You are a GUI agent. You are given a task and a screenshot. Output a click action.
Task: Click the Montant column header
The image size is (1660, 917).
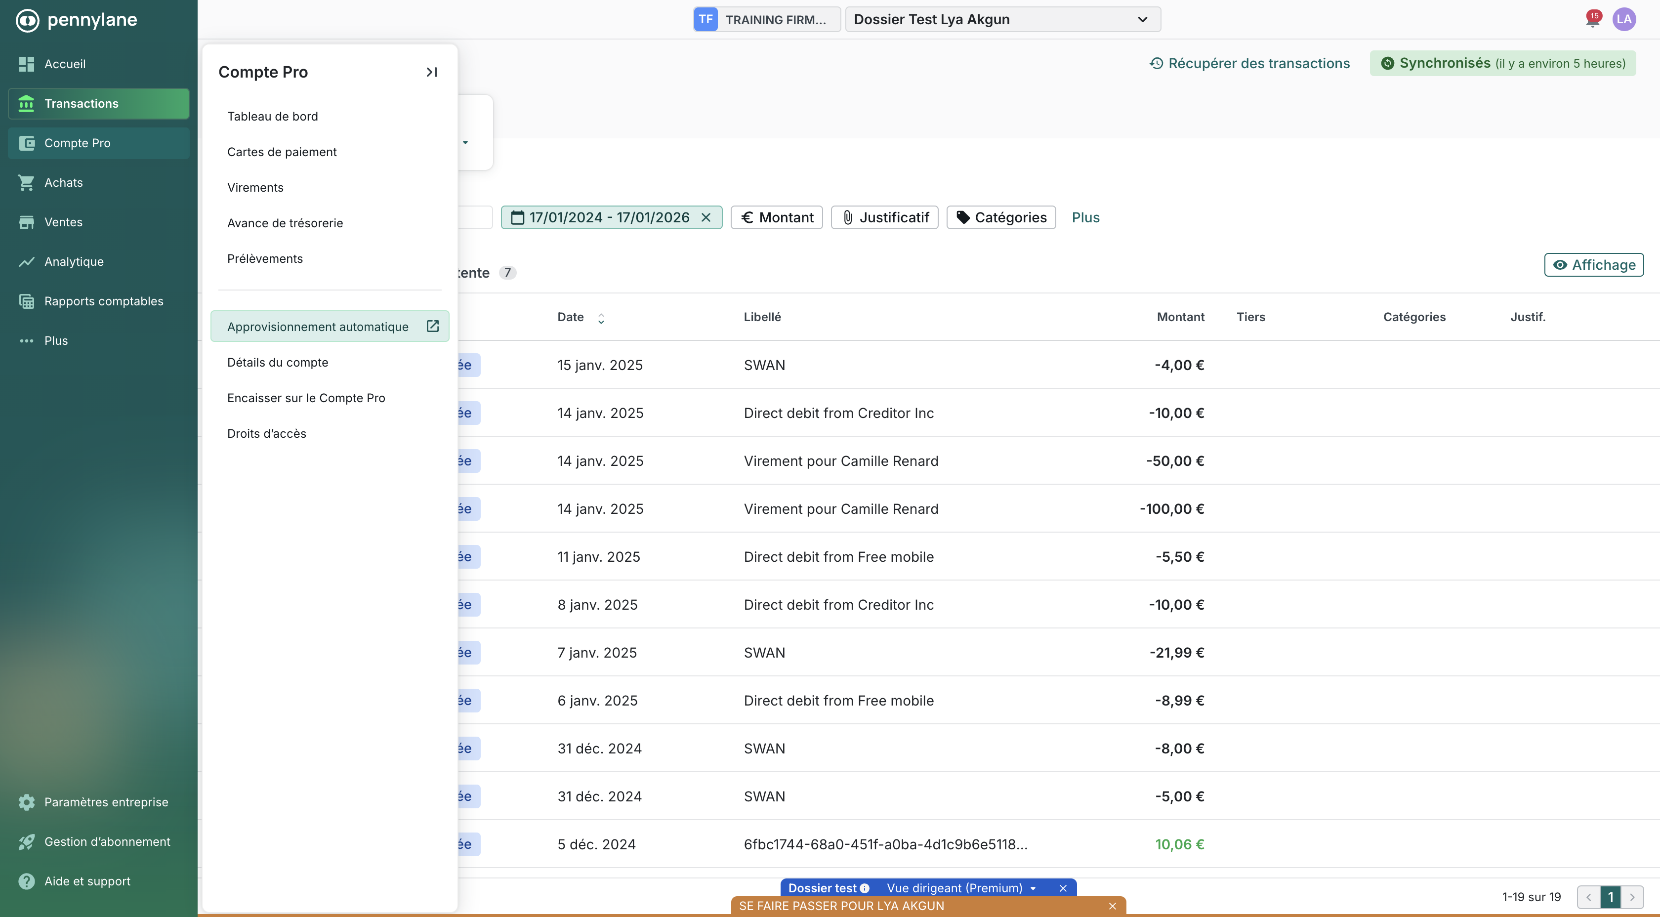click(x=1180, y=317)
